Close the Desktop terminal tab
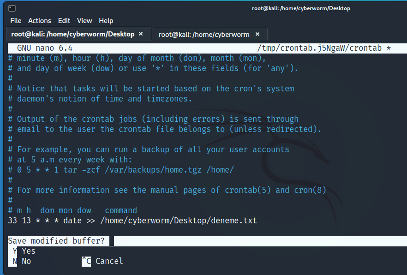Viewport: 407px width, 275px height. point(141,34)
